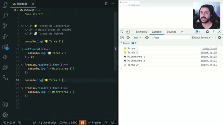Screen dimensions: 223x125
Task: Switch to the Elements DevTools tab
Action: coord(141,32)
